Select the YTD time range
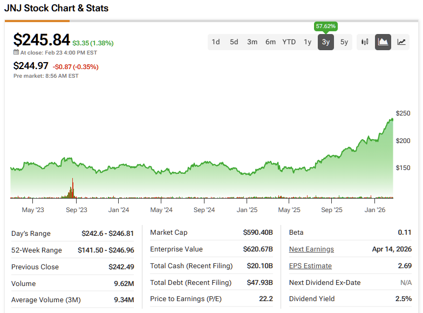The width and height of the screenshot is (423, 313). [289, 42]
